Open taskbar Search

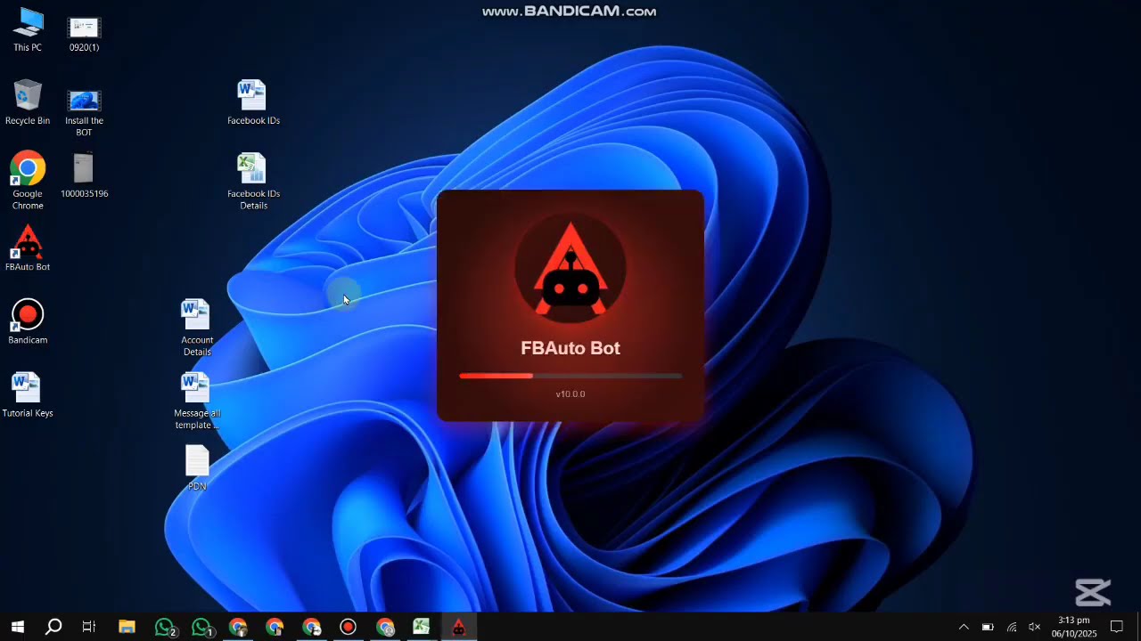(x=53, y=627)
